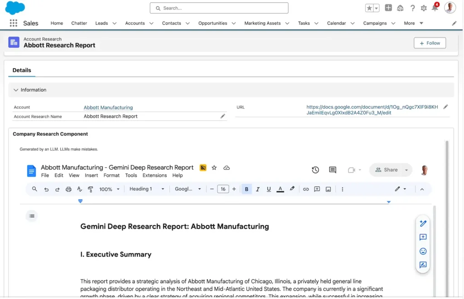Click the Paint format roller icon
Image resolution: width=464 pixels, height=299 pixels.
tap(91, 190)
